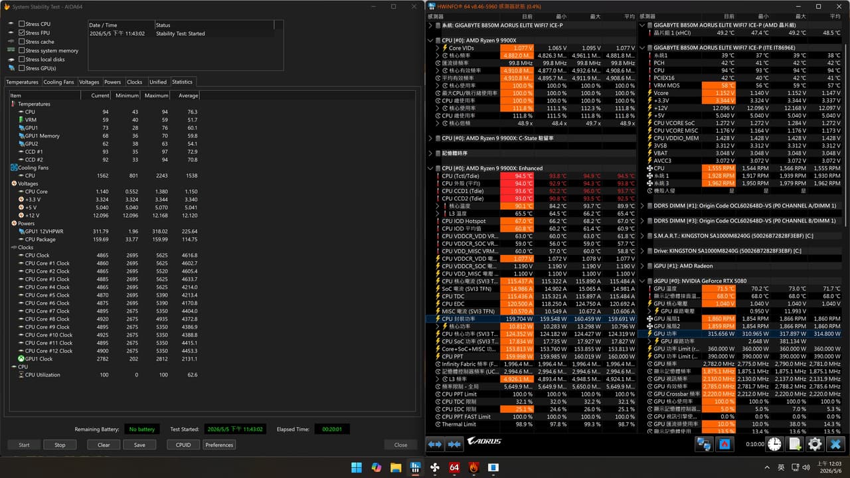This screenshot has width=850, height=478.
Task: Open HWiNFO sensor settings gear icon
Action: pos(815,444)
